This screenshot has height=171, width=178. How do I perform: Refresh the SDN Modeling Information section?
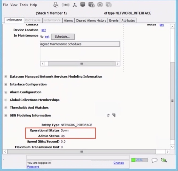[108, 115]
